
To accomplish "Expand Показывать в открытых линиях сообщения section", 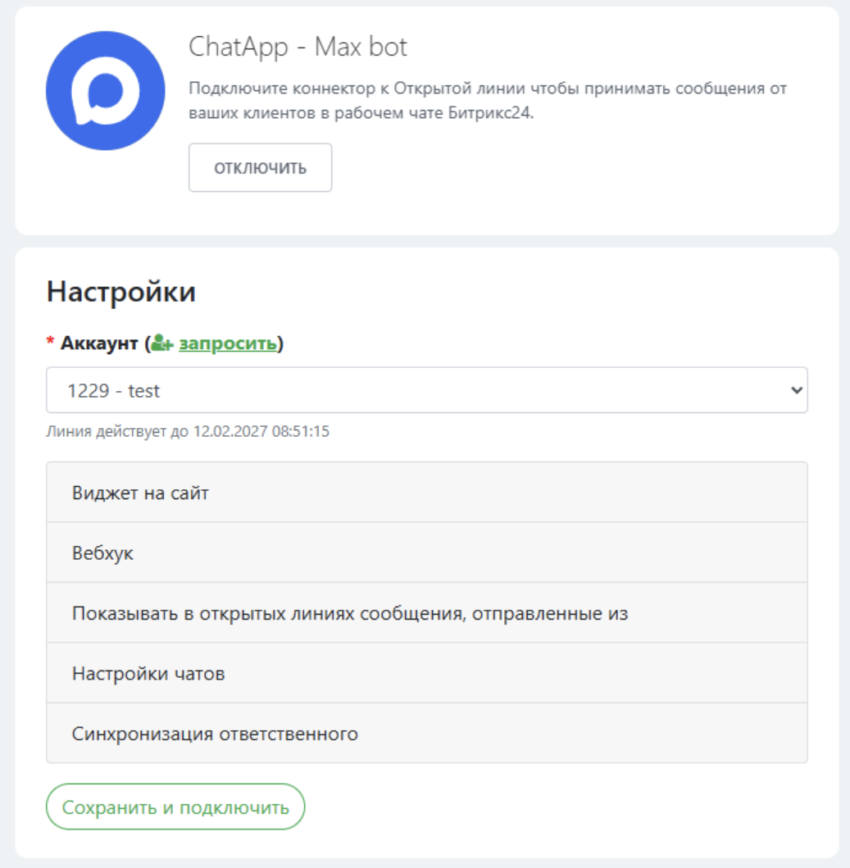I will point(426,613).
